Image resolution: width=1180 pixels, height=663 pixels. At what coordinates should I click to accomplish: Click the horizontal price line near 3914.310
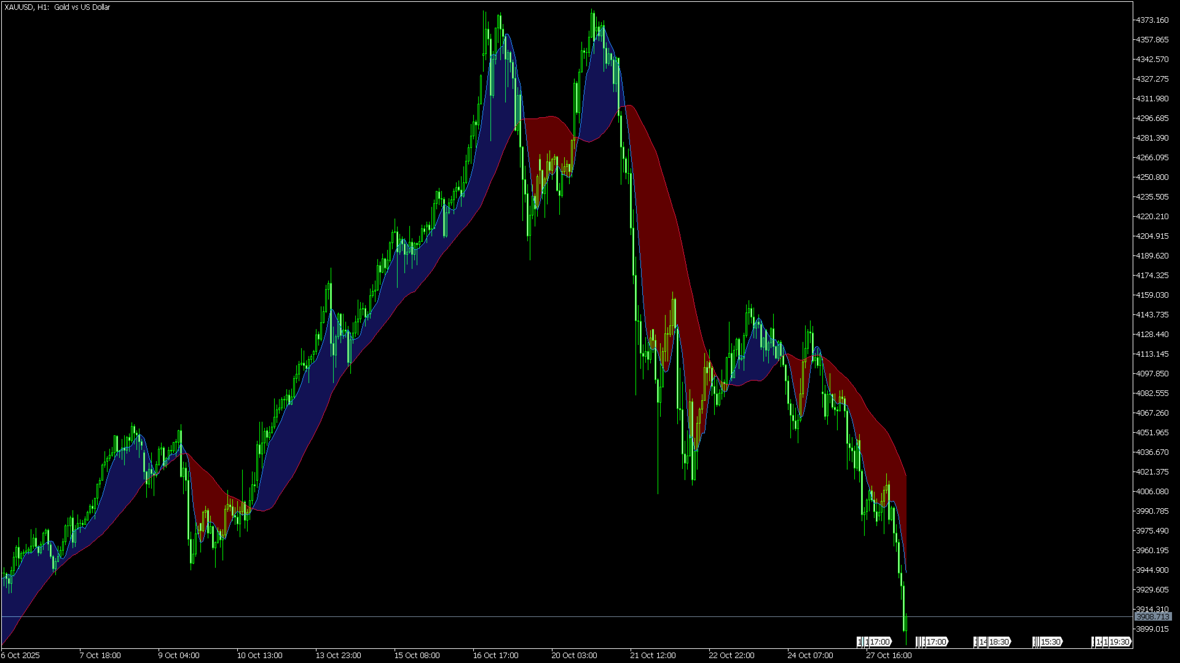tap(430, 616)
